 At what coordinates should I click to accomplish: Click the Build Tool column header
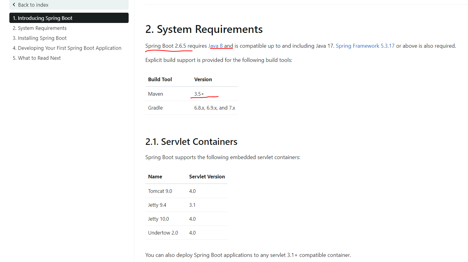pos(160,79)
